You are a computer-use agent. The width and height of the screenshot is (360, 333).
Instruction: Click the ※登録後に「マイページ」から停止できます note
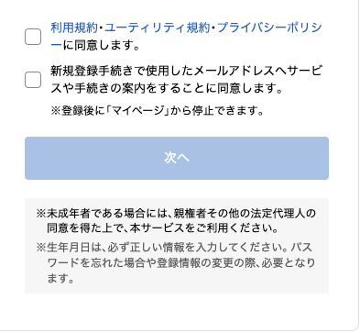158,110
